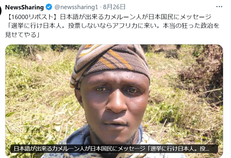Click the blue verified badge beside NewsSharing
Viewport: 231px width, 158px height.
pos(49,7)
